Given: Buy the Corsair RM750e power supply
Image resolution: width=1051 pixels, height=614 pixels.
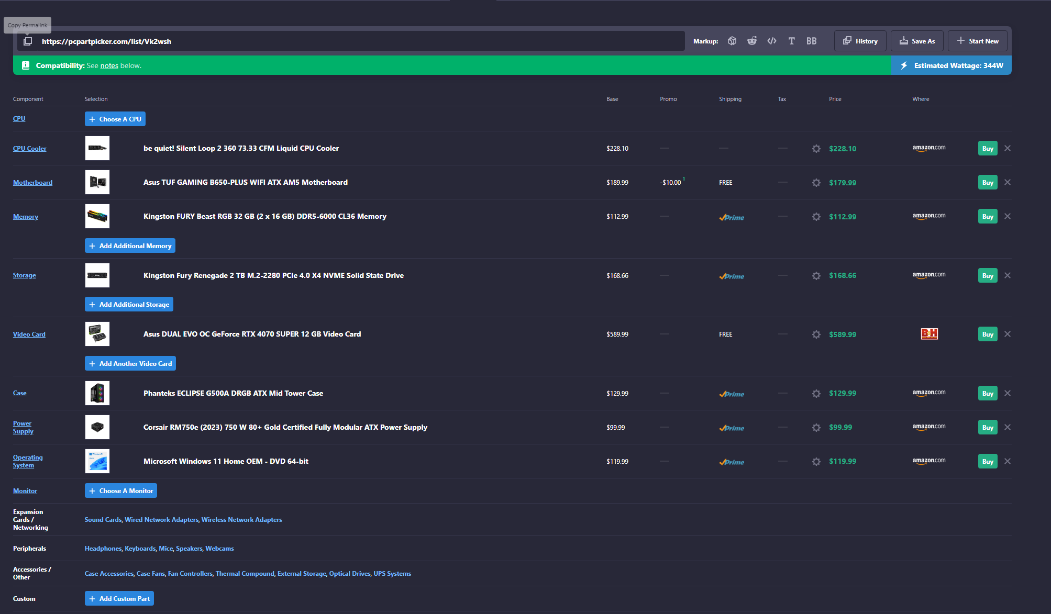Looking at the screenshot, I should pos(988,428).
